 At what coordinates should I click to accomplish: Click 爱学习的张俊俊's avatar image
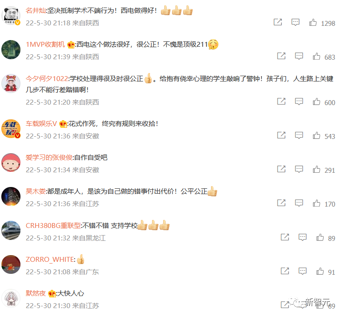(11, 163)
